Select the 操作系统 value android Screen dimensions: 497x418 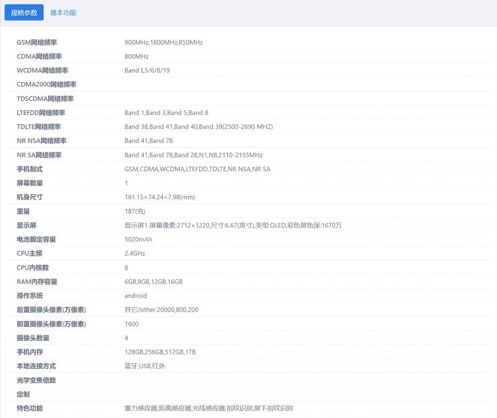pyautogui.click(x=135, y=295)
